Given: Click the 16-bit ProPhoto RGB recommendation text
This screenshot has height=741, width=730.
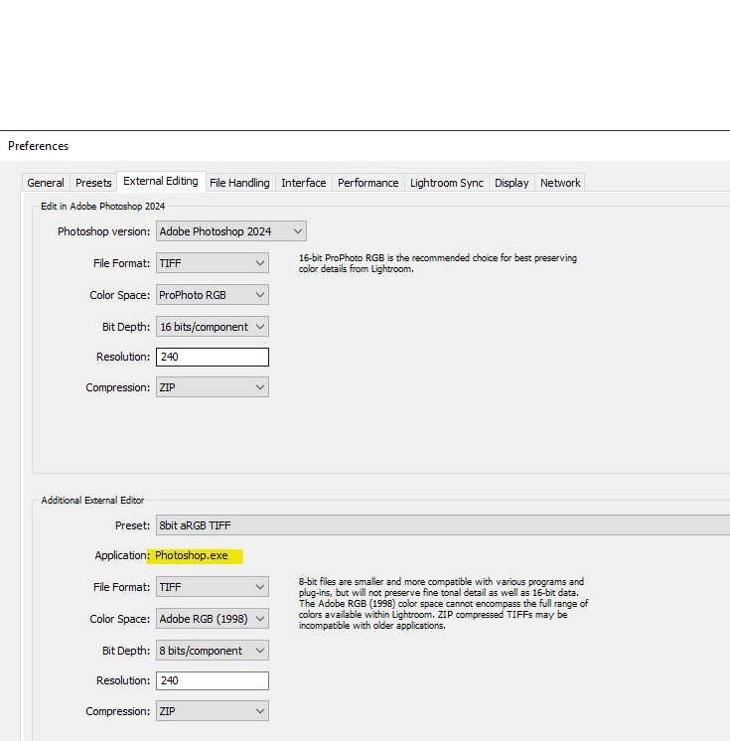Looking at the screenshot, I should [438, 263].
